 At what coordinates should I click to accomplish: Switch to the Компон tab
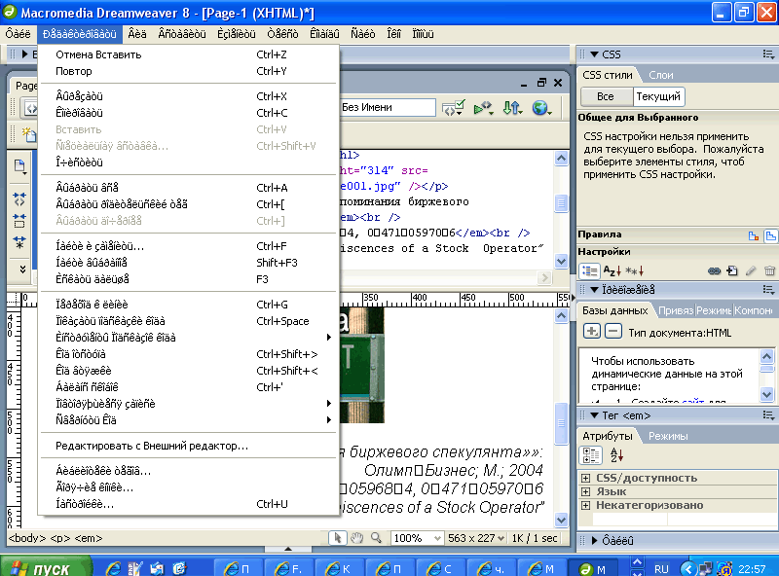tap(753, 310)
